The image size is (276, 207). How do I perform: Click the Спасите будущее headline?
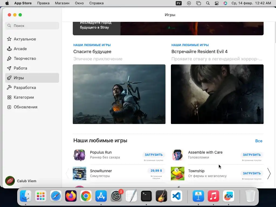coord(92,51)
